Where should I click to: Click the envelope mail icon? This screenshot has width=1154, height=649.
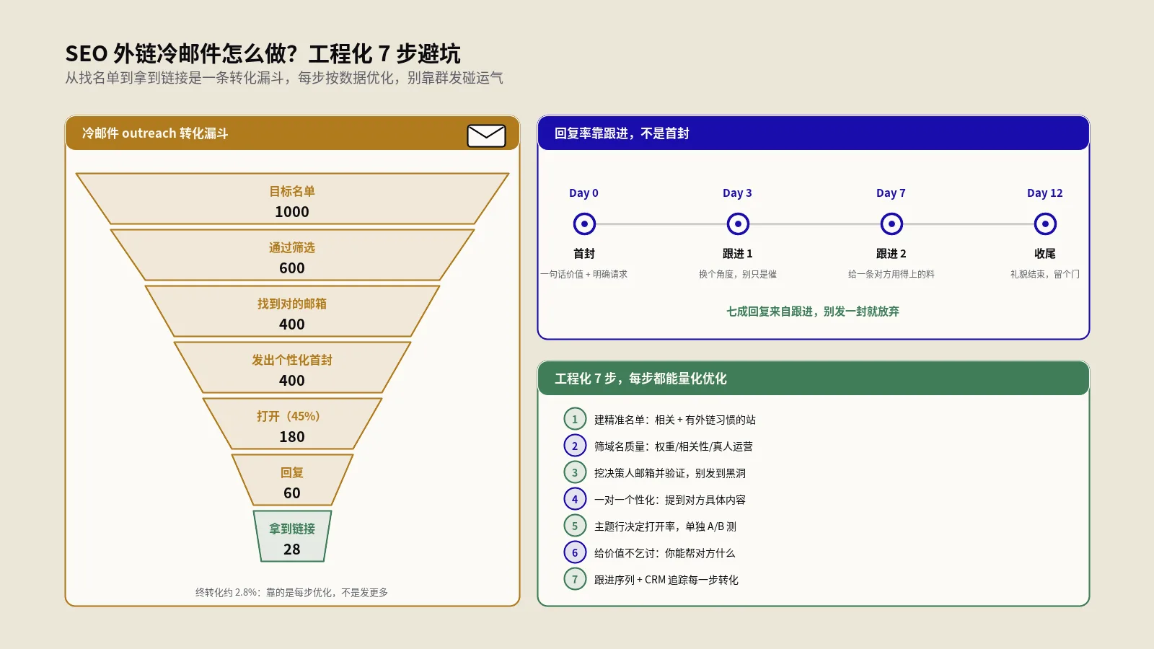(486, 136)
